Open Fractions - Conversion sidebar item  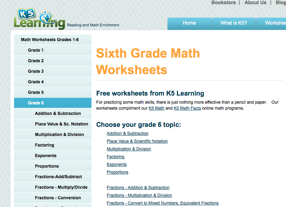coord(53,198)
